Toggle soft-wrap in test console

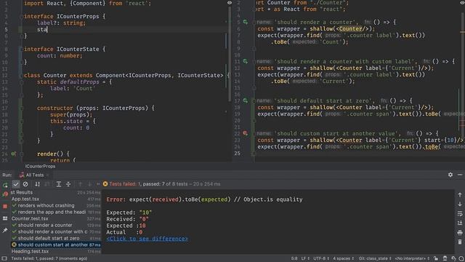tap(460, 213)
